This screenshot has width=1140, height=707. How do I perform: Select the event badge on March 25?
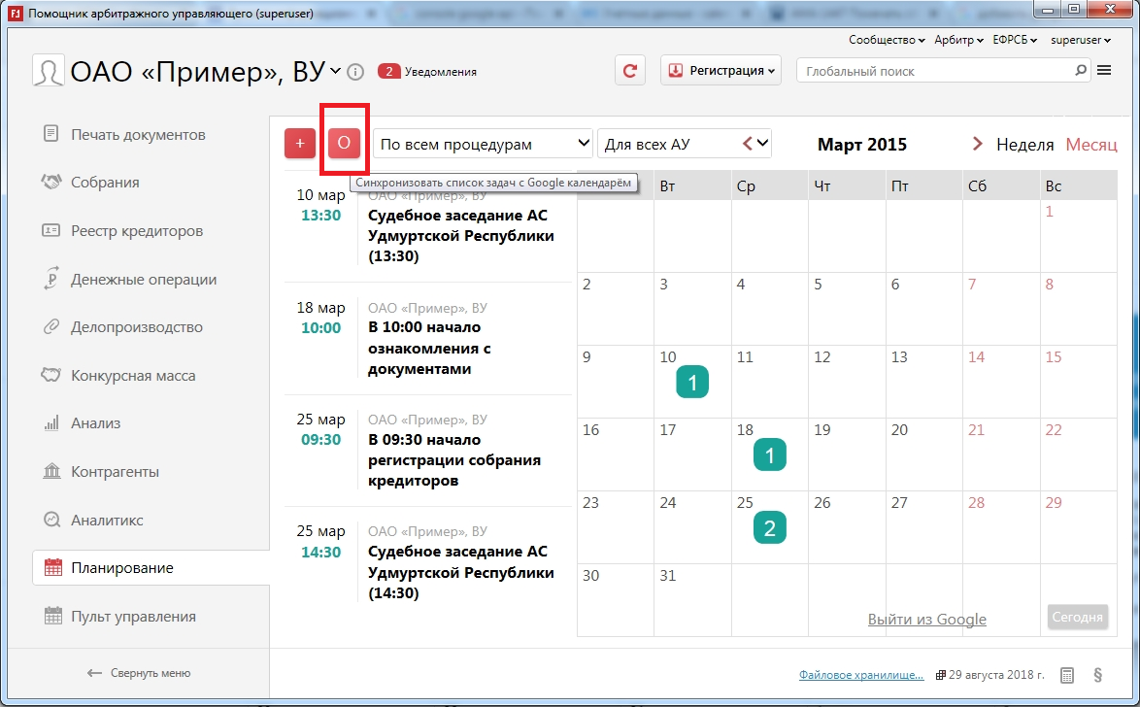pos(769,527)
